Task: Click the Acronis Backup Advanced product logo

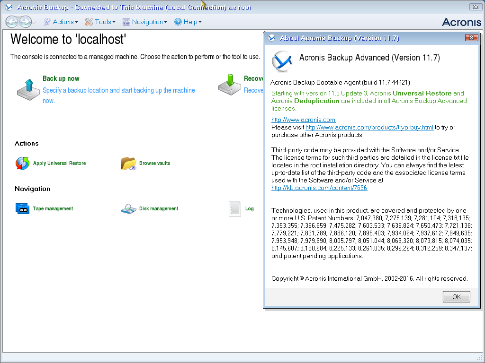Action: coord(282,61)
